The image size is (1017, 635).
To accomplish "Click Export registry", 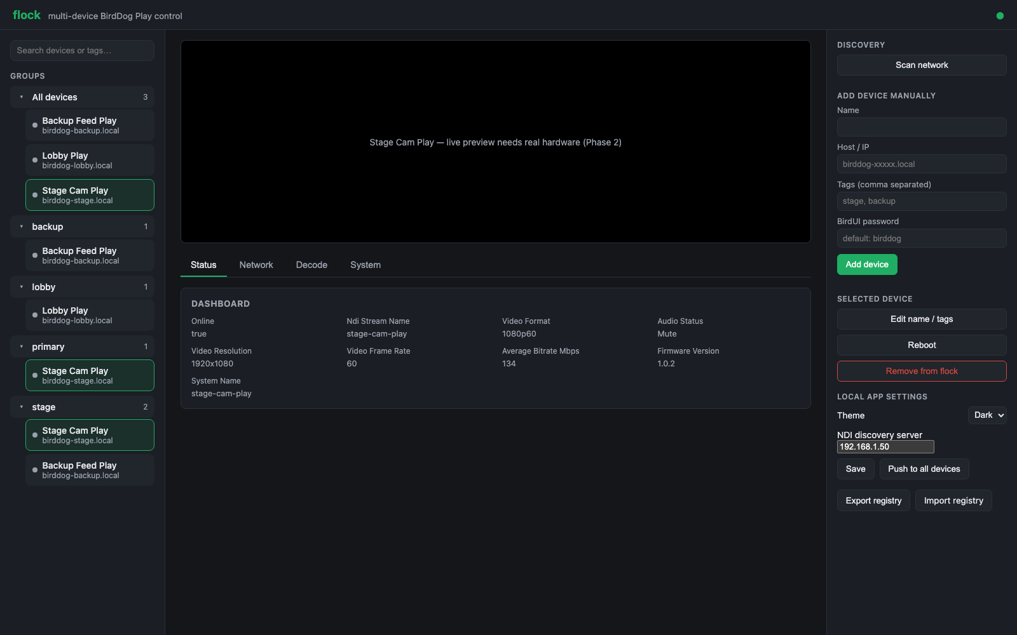I will (873, 500).
